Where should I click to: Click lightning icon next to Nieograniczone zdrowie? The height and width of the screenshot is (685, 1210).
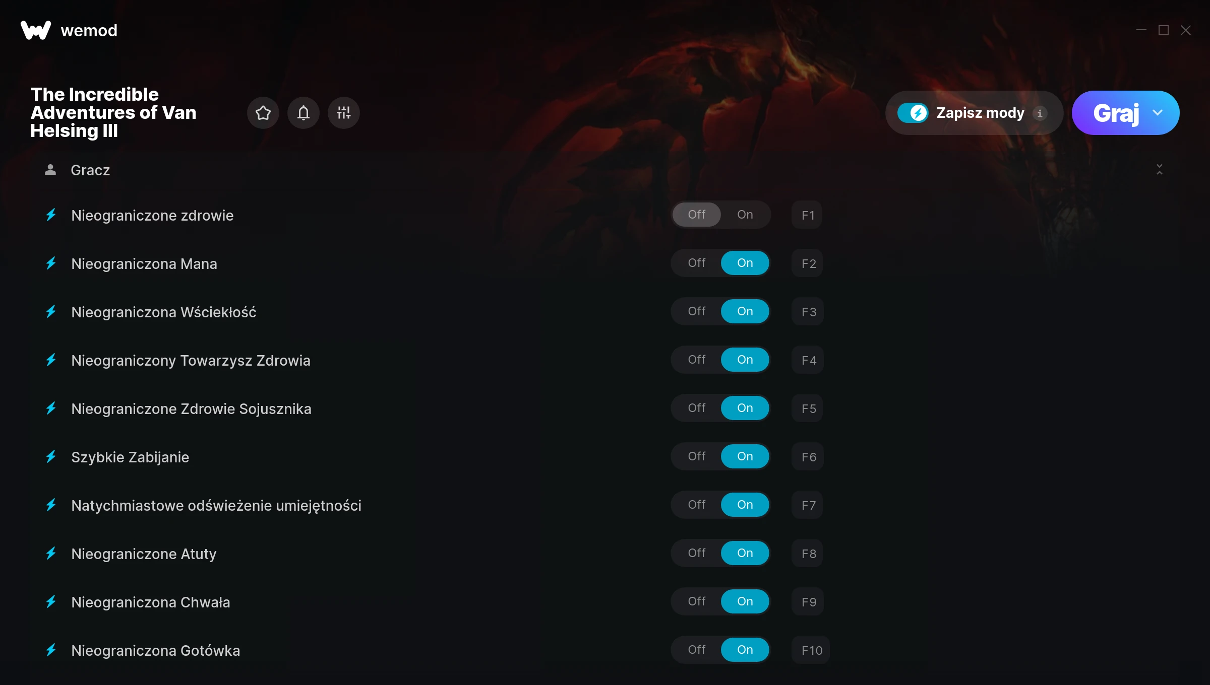(x=51, y=215)
